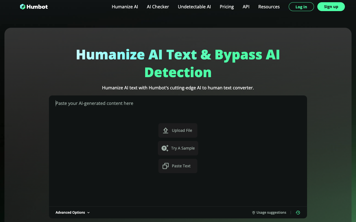Open the Pricing page
The width and height of the screenshot is (356, 222).
(x=227, y=7)
